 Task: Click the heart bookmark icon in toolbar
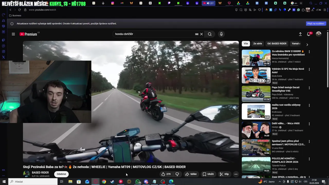click(x=260, y=10)
